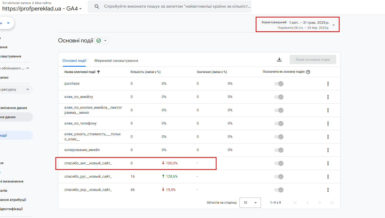Sort by Назва ключової події arrow

[x=98, y=72]
